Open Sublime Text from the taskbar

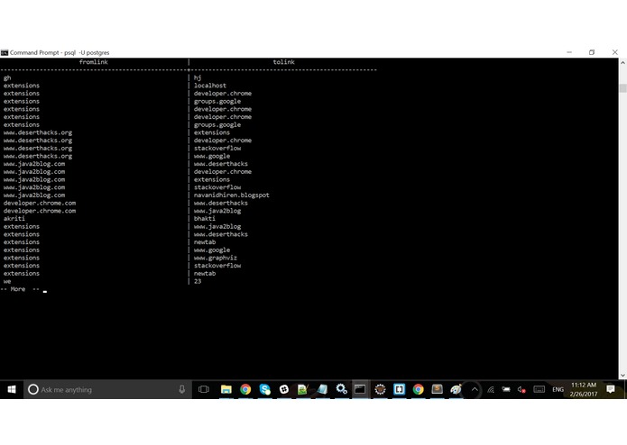pos(437,389)
